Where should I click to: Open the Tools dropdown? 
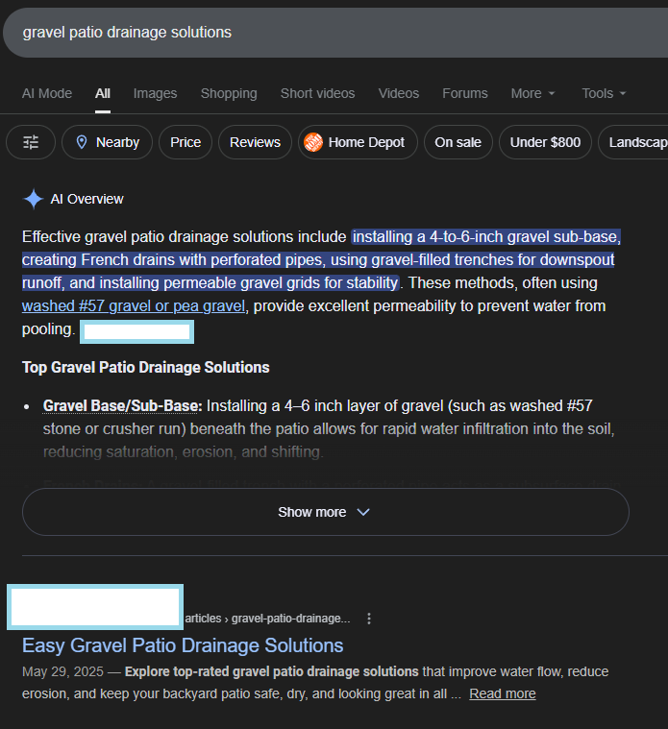tap(604, 93)
